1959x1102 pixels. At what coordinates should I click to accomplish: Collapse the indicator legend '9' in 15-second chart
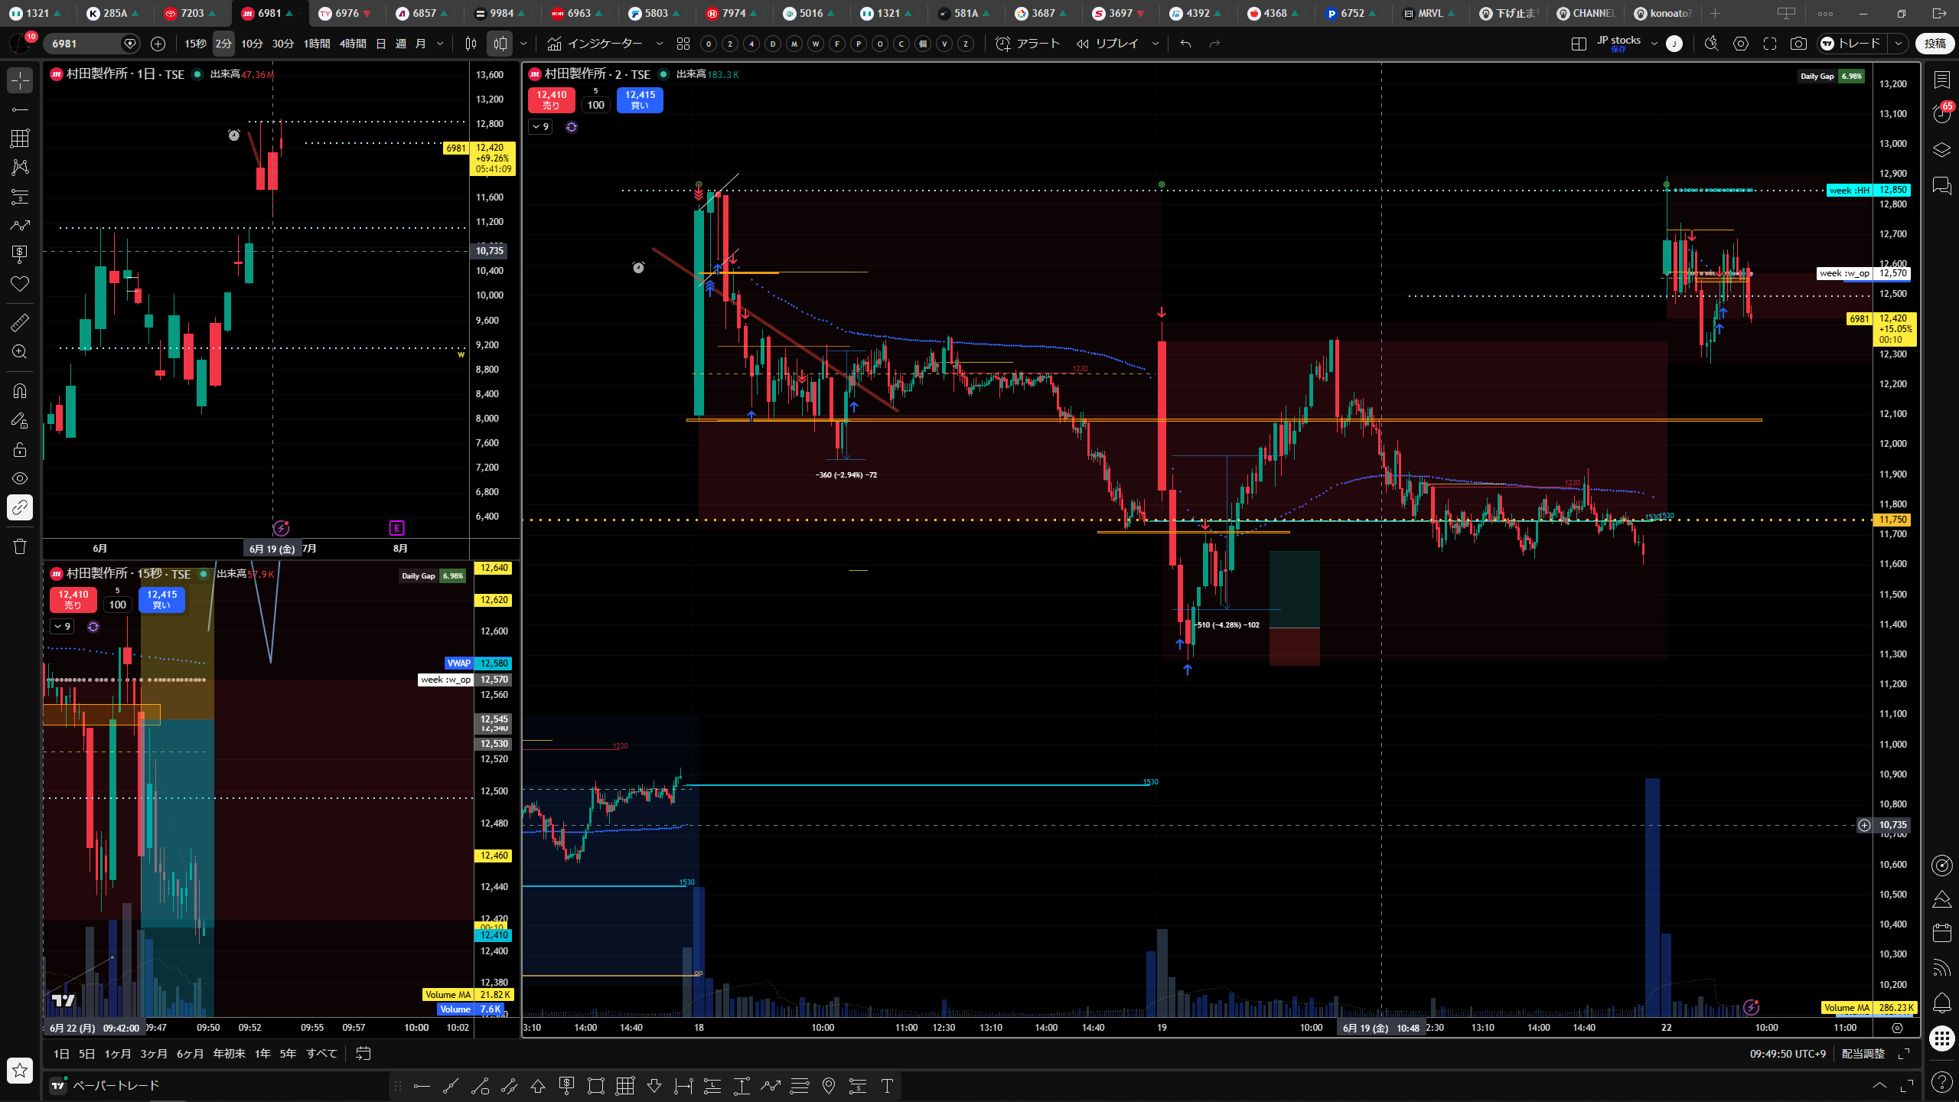tap(62, 626)
